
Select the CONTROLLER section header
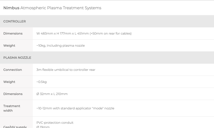click(107, 21)
